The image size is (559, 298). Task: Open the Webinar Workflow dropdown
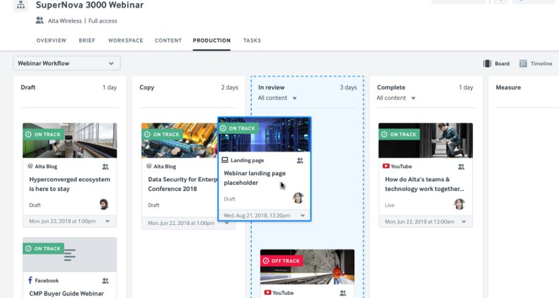pyautogui.click(x=67, y=63)
